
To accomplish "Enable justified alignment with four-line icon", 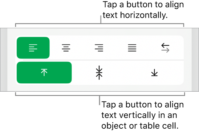I will (x=132, y=48).
